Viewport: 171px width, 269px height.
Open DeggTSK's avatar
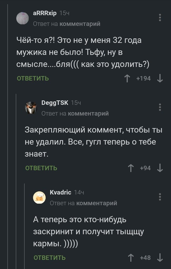coord(31,107)
